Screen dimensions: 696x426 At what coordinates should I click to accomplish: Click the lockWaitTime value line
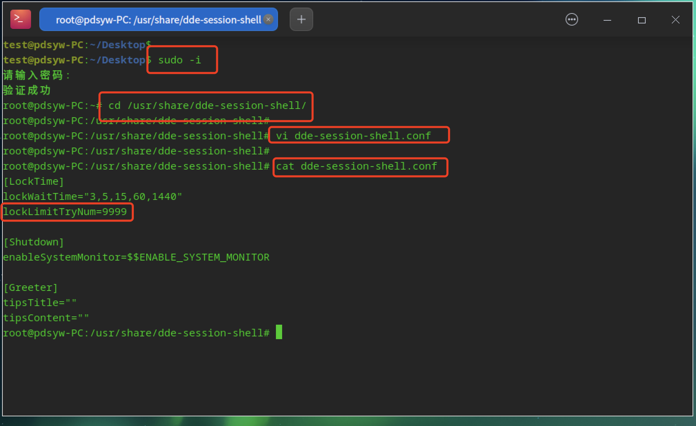tap(92, 196)
